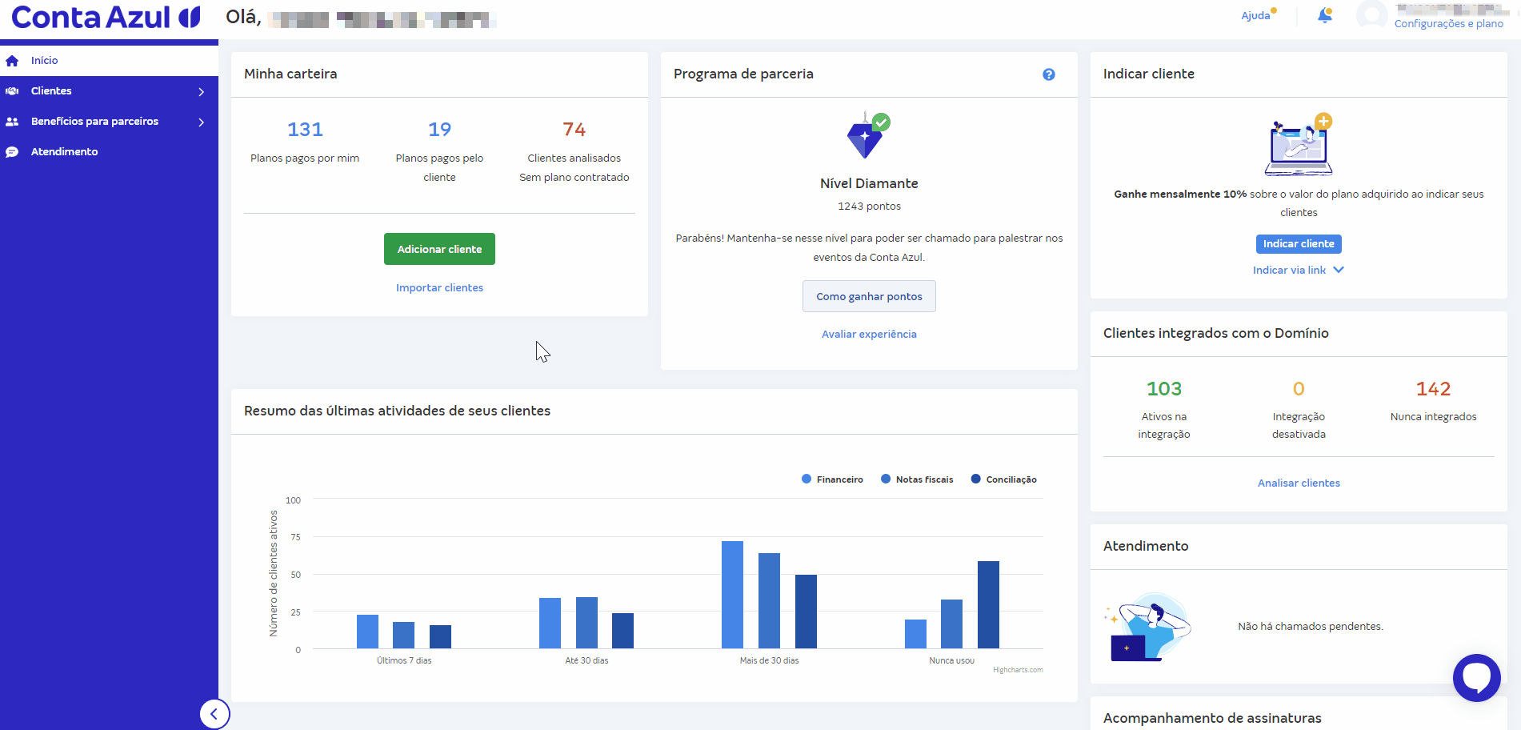The image size is (1521, 730).
Task: Click the 142 Nunca integrados number
Action: [x=1433, y=389]
